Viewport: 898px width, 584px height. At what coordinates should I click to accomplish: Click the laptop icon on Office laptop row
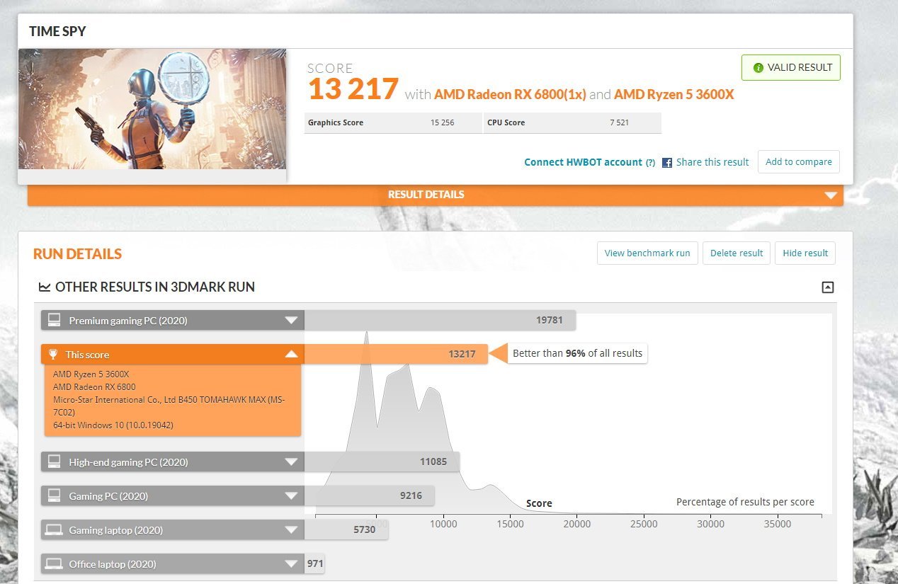[x=54, y=563]
